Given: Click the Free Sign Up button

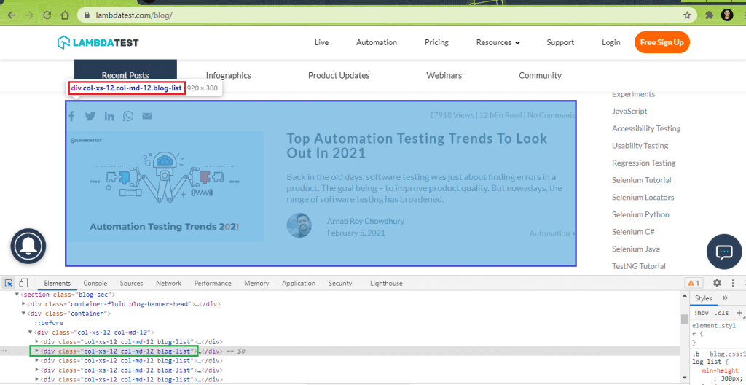Looking at the screenshot, I should click(661, 42).
